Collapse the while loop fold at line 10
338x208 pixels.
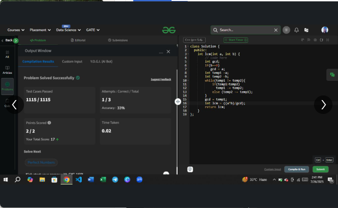click(188, 80)
